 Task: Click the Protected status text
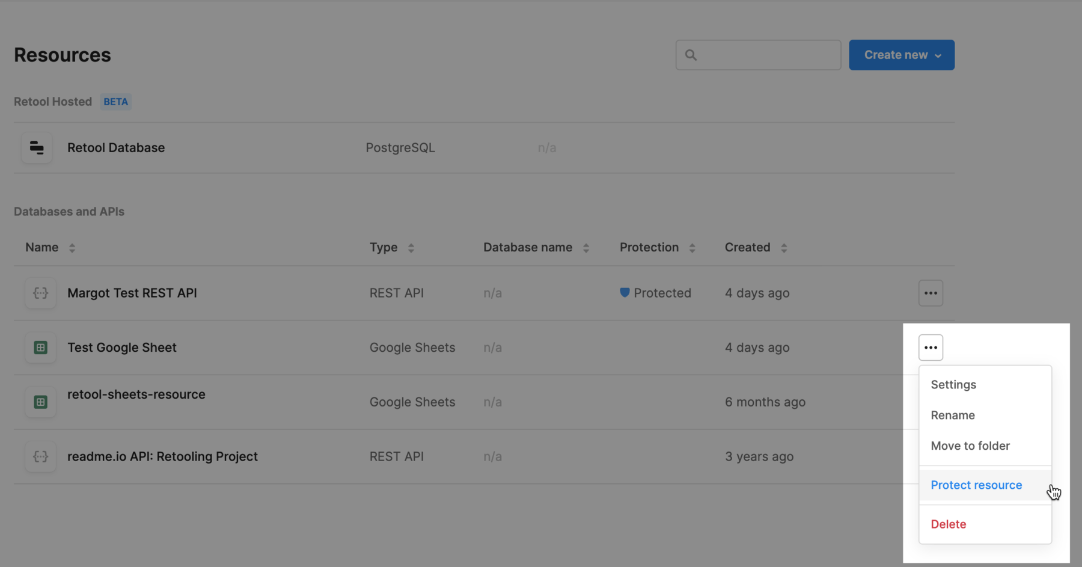(662, 293)
